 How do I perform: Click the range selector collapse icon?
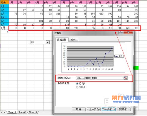click(126, 78)
